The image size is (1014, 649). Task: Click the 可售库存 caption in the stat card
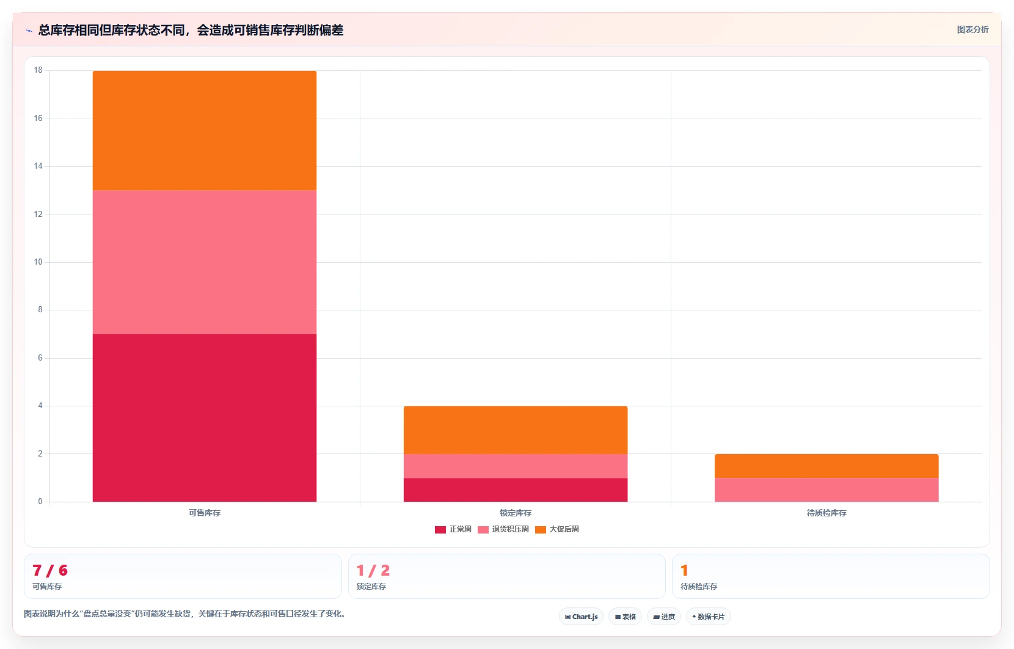click(x=47, y=587)
